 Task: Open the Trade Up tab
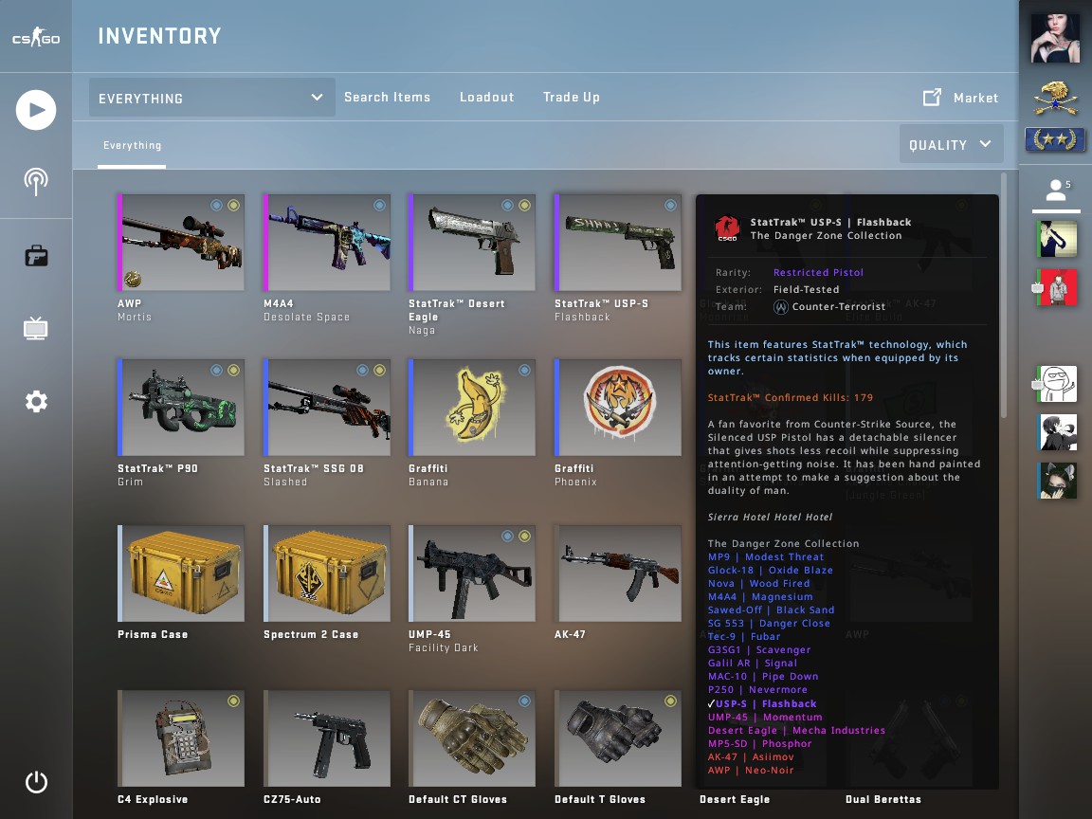[x=571, y=98]
